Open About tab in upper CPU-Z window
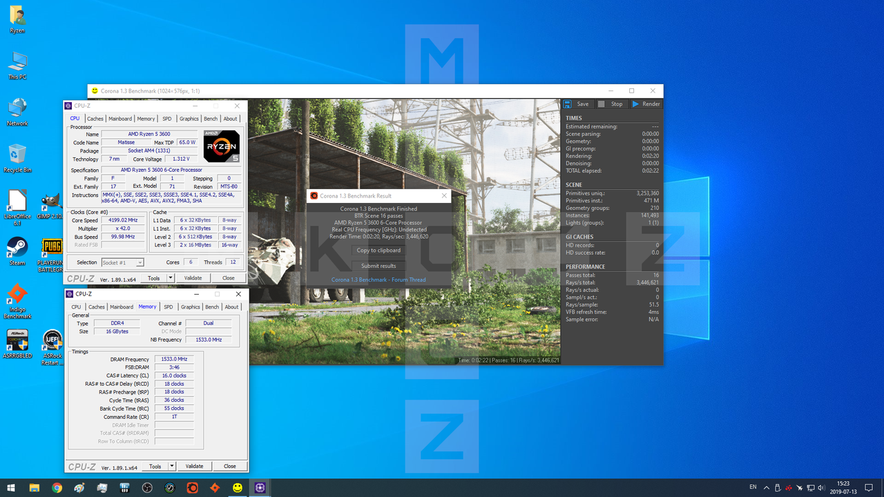This screenshot has width=884, height=497. pos(230,119)
